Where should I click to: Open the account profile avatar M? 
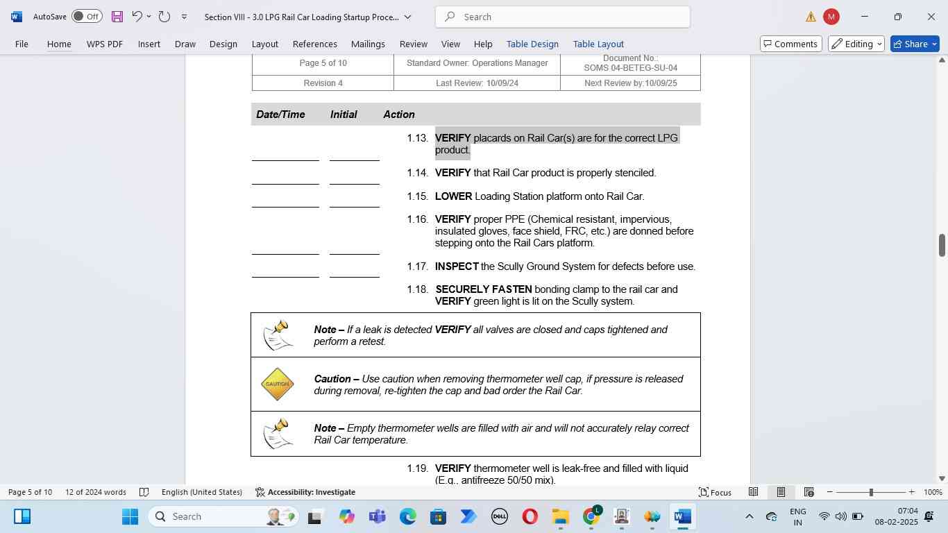click(831, 17)
